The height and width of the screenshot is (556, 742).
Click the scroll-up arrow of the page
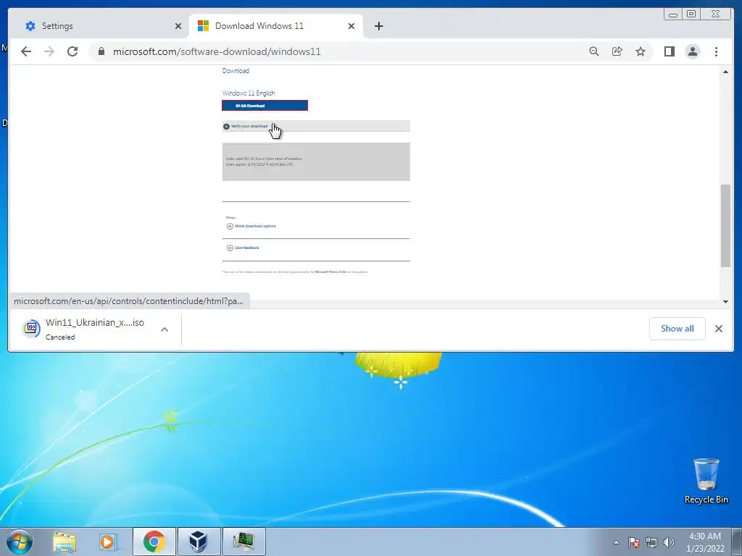[725, 72]
